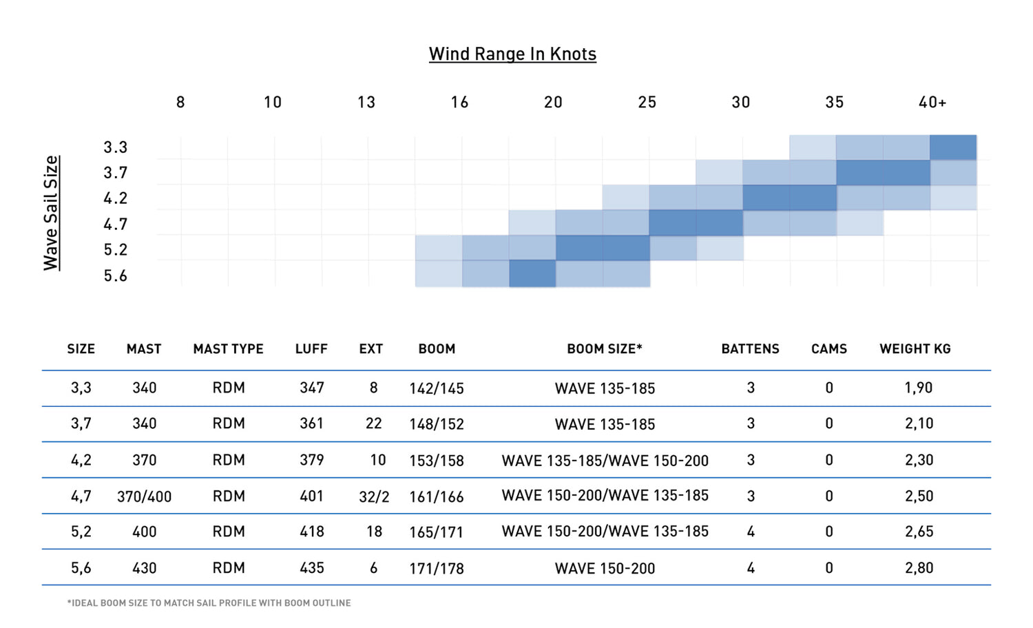This screenshot has width=1033, height=628.
Task: Select the 40+ knots axis label
Action: pos(932,103)
